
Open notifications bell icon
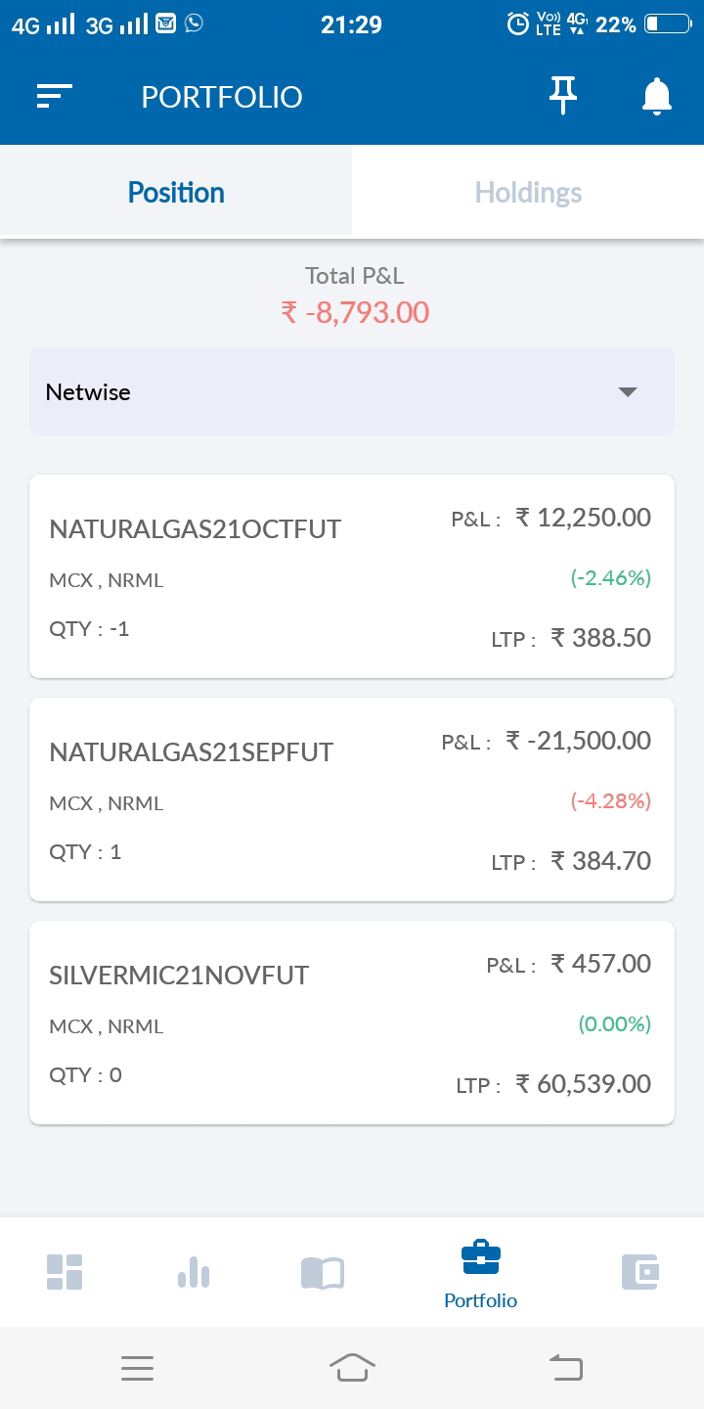click(x=656, y=96)
